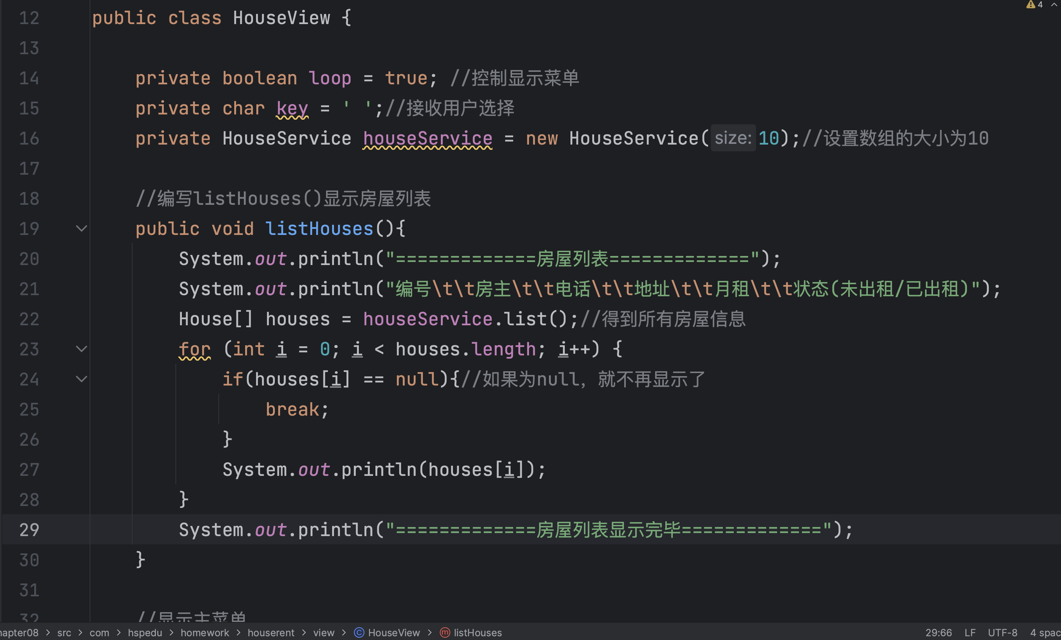
Task: Open the listHouses method breadcrumb
Action: (477, 632)
